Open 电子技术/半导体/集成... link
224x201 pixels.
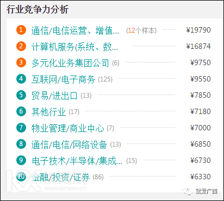click(x=77, y=161)
